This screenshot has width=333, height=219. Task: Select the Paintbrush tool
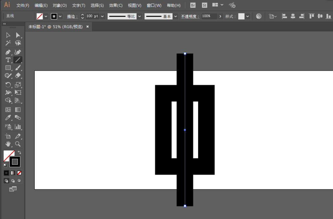point(18,68)
